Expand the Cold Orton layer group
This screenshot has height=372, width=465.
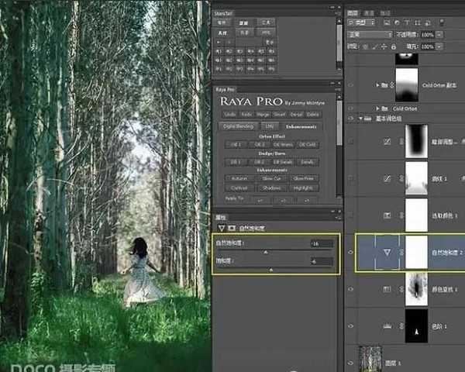pyautogui.click(x=375, y=108)
